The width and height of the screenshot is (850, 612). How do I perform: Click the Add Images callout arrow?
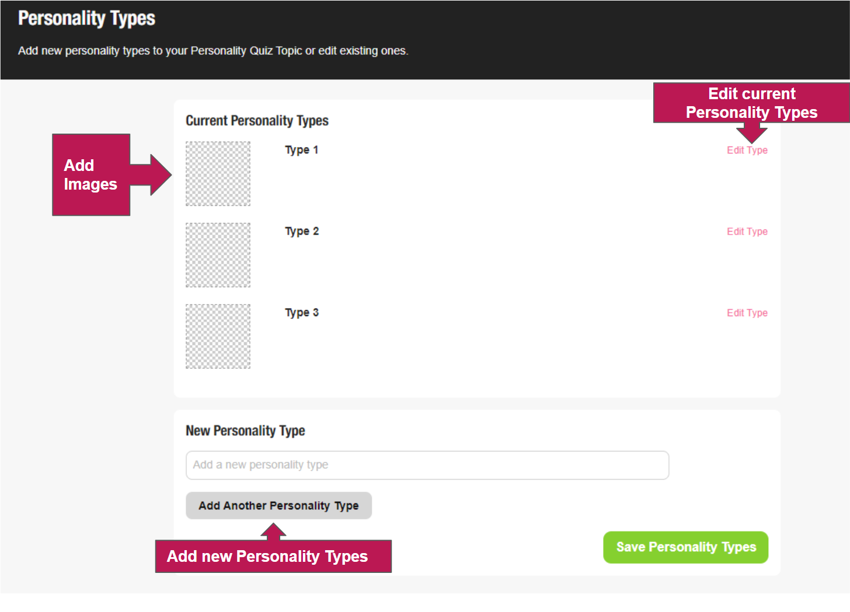coord(151,175)
